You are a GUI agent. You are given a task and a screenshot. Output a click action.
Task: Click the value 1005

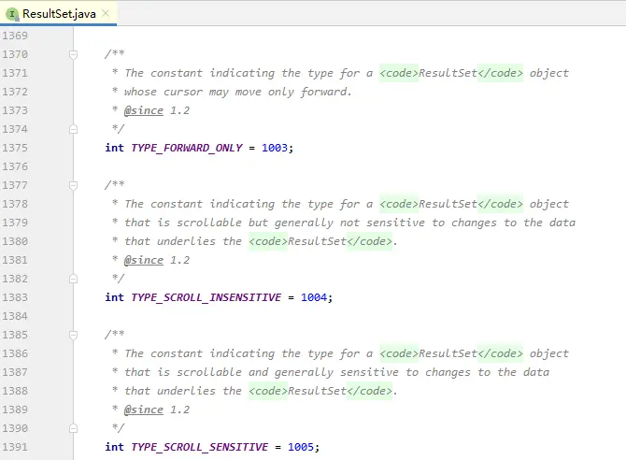pyautogui.click(x=301, y=447)
